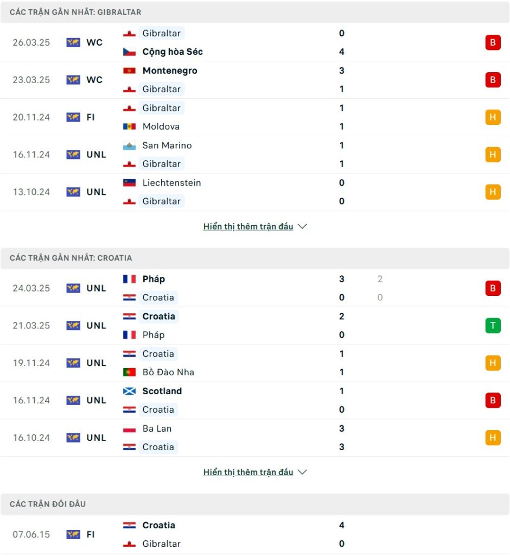Click the San Marino flag icon
The height and width of the screenshot is (556, 510).
129,146
